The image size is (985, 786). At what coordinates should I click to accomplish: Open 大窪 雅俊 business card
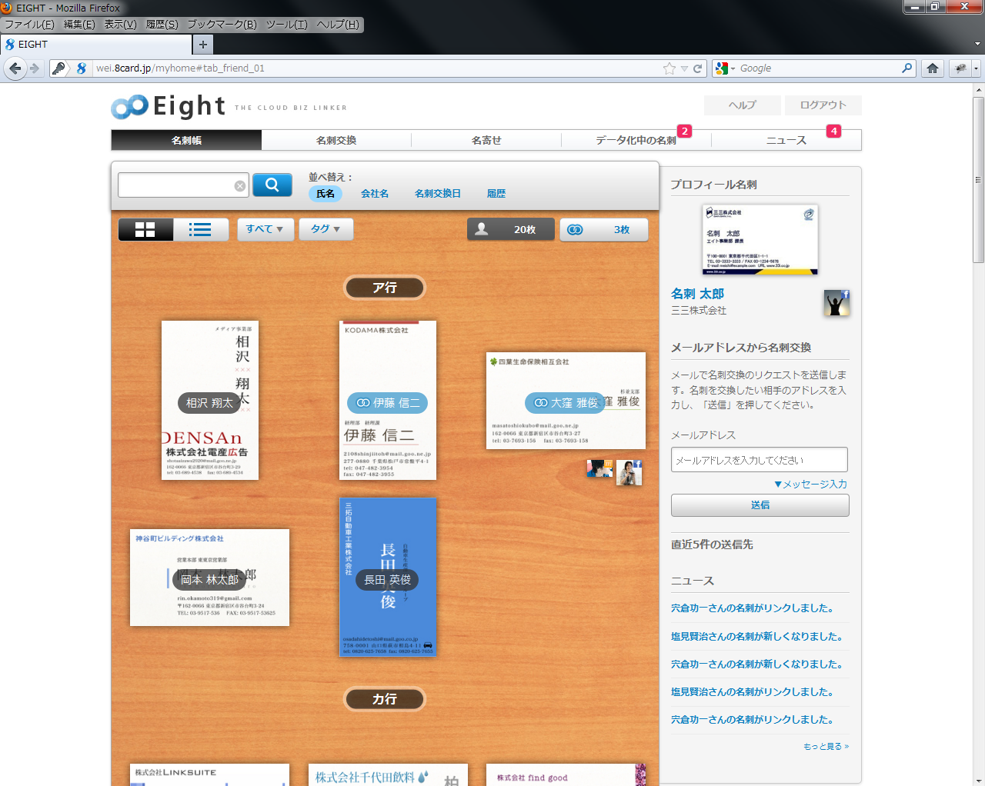pyautogui.click(x=566, y=401)
